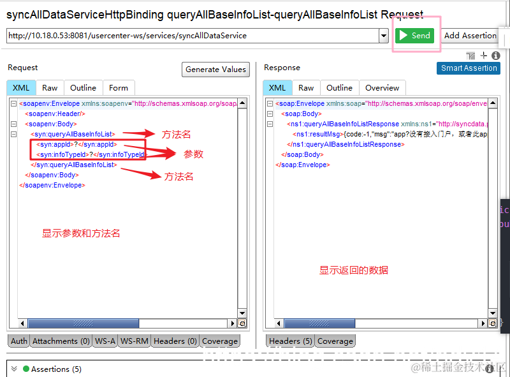Viewport: 510px width, 377px height.
Task: Click the info icon above Smart Assertion
Action: coord(496,55)
